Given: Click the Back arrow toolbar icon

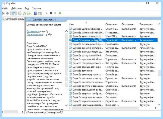Looking at the screenshot, I should [x=3, y=13].
